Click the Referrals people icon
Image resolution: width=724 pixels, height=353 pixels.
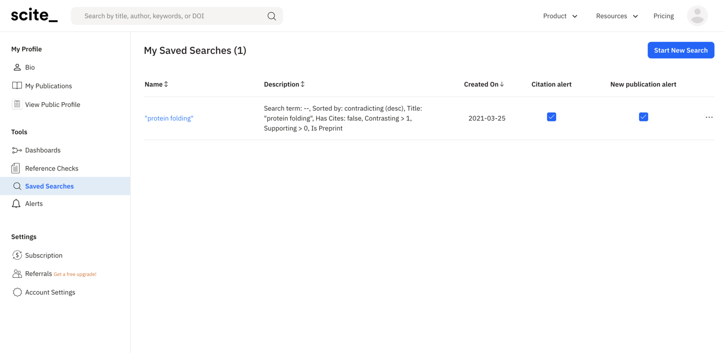click(x=17, y=274)
